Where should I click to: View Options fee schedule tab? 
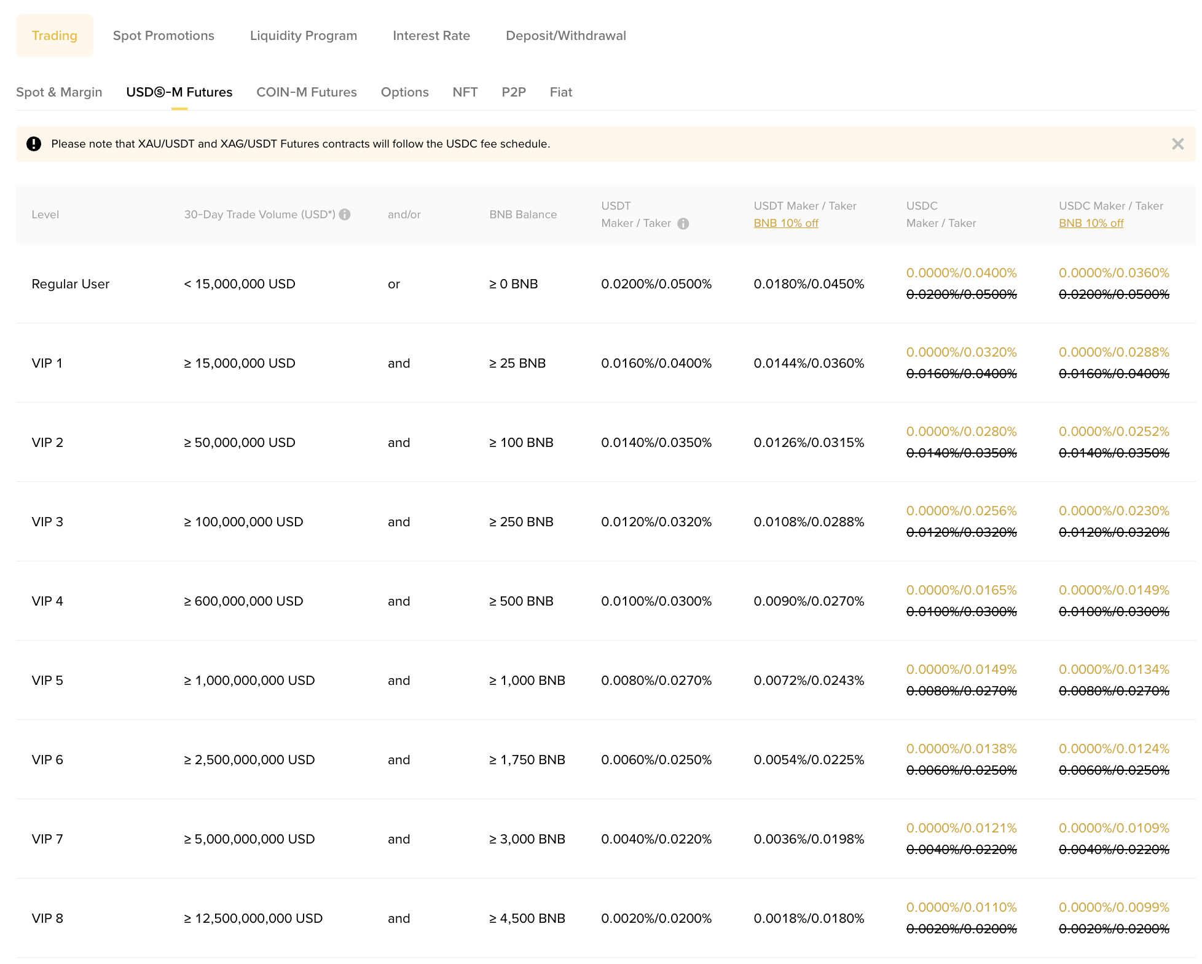pos(404,92)
